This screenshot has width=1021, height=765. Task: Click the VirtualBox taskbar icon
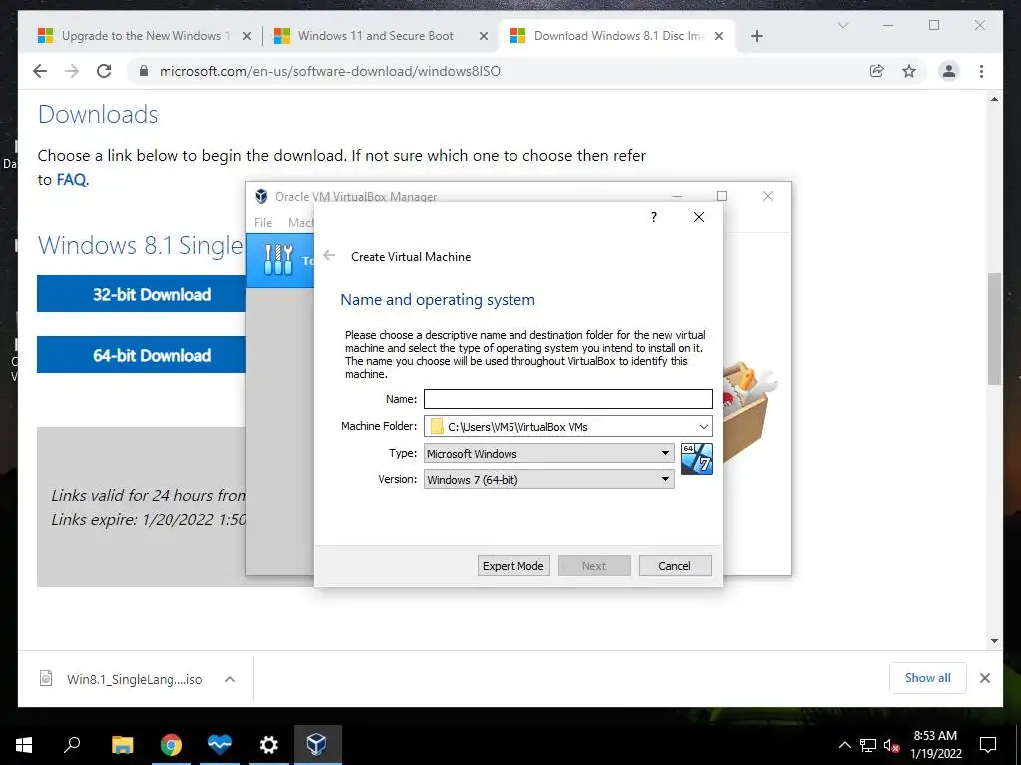tap(317, 745)
